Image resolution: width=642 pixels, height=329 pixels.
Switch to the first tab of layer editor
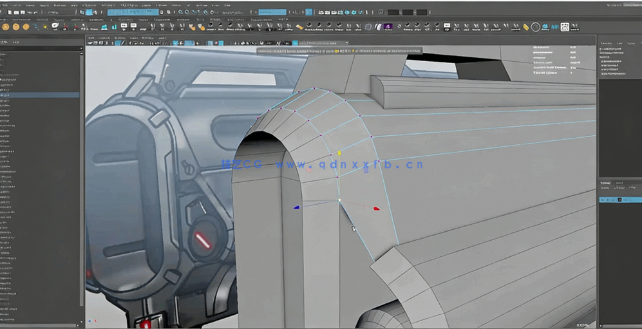(x=605, y=183)
